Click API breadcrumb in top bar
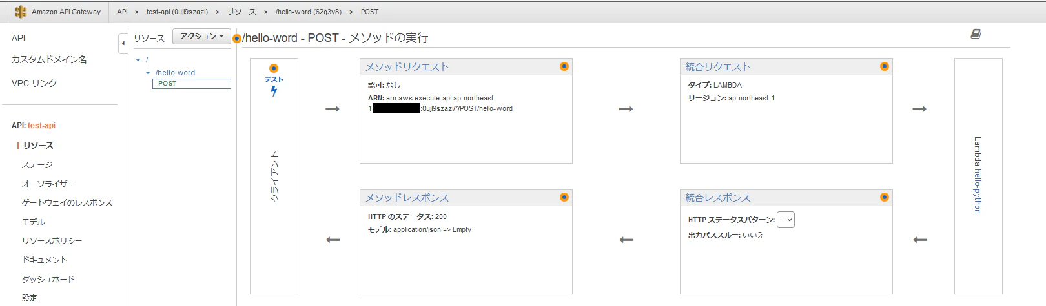1046x306 pixels. click(x=122, y=12)
